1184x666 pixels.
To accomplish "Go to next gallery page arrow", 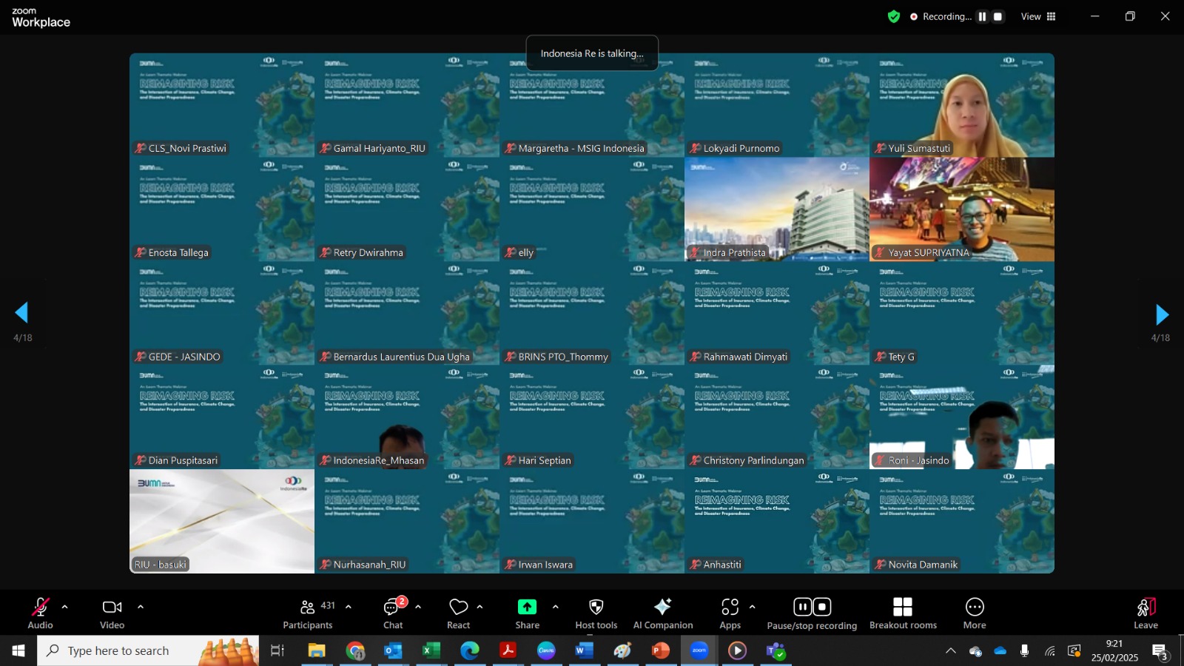I will coord(1161,315).
